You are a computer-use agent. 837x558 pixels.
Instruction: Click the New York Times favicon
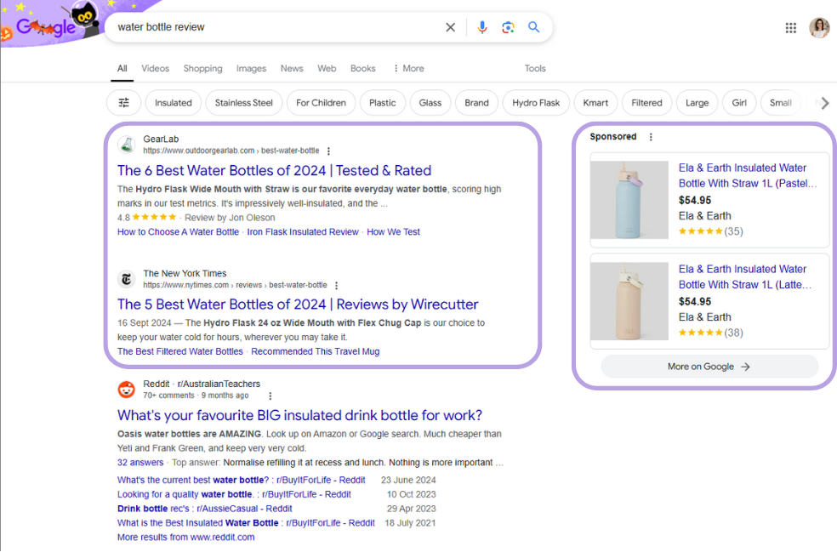point(126,278)
